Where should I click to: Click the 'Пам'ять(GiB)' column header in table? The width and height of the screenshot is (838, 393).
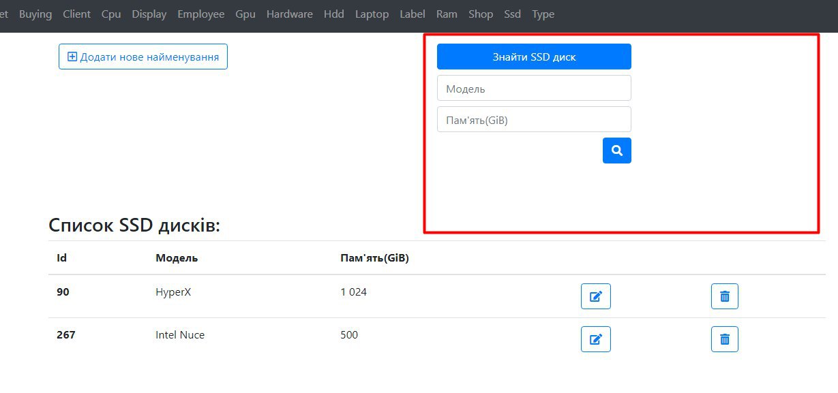pos(374,258)
